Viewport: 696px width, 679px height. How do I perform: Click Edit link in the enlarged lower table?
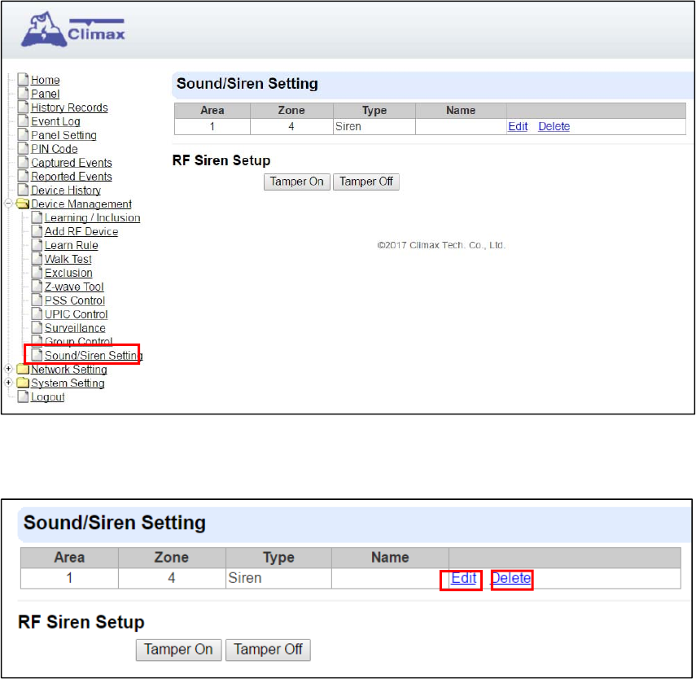pyautogui.click(x=463, y=578)
